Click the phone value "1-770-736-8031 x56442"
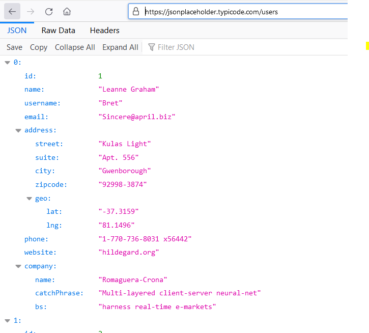 (x=145, y=239)
